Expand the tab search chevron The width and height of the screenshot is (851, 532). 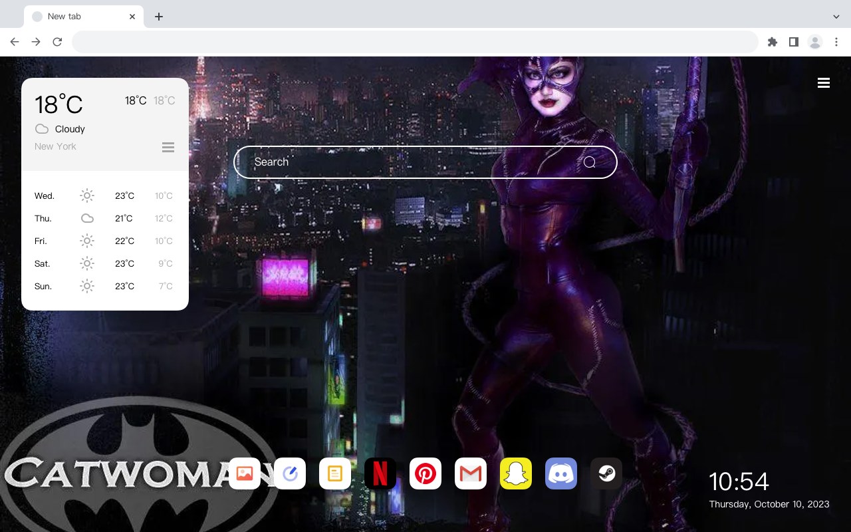(x=836, y=17)
